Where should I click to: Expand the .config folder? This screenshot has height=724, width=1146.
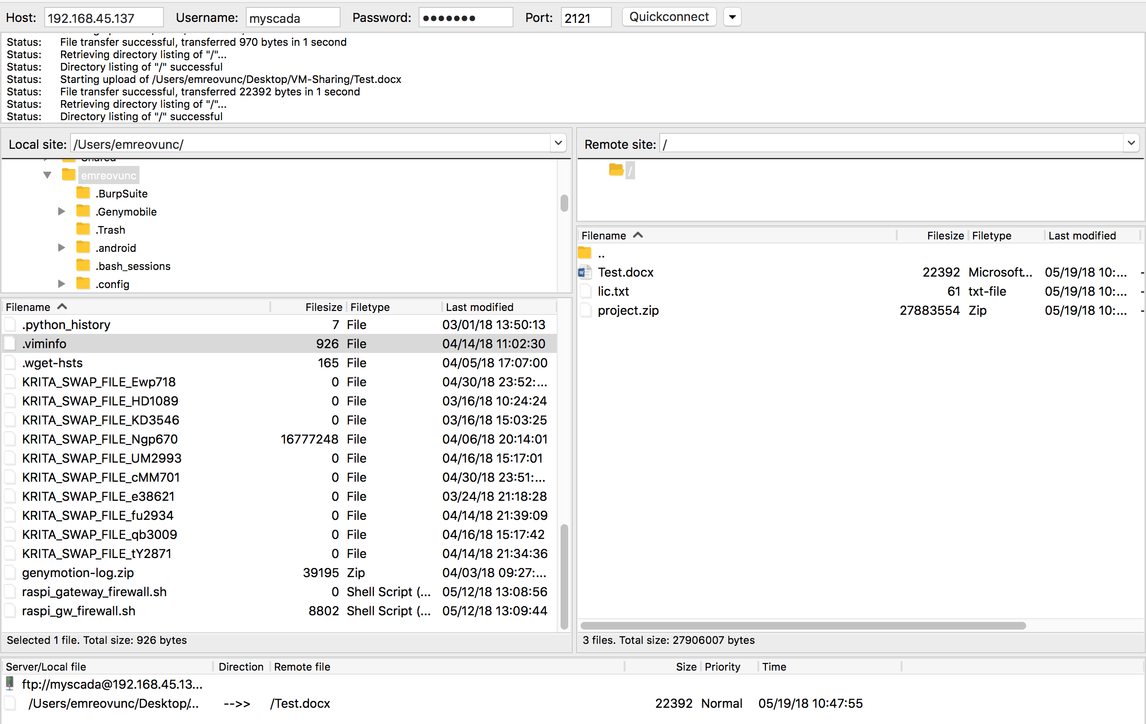(61, 284)
